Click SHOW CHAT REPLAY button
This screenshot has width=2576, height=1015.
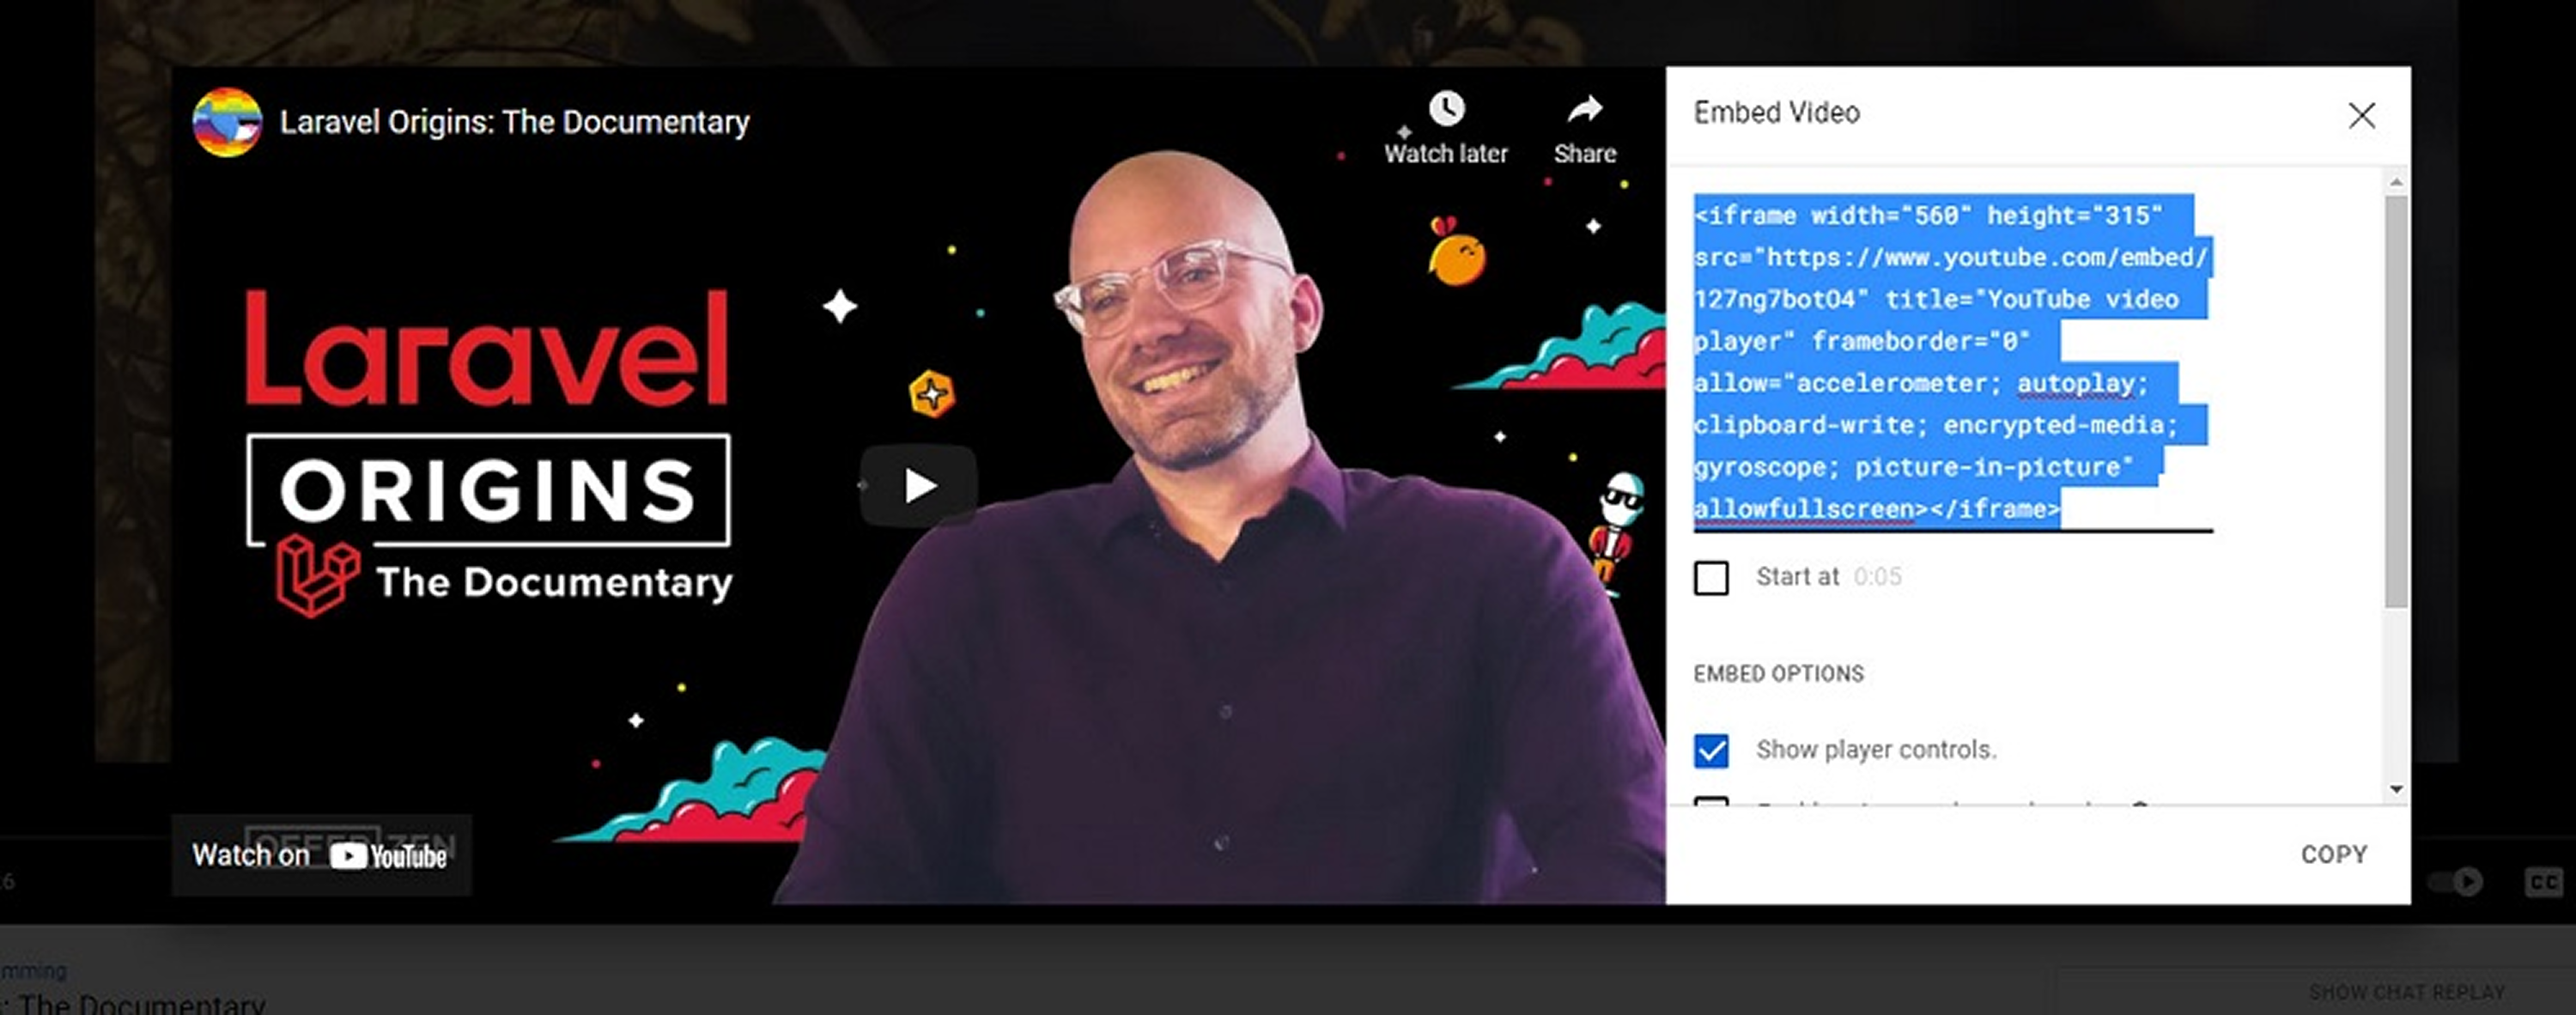click(x=2406, y=992)
